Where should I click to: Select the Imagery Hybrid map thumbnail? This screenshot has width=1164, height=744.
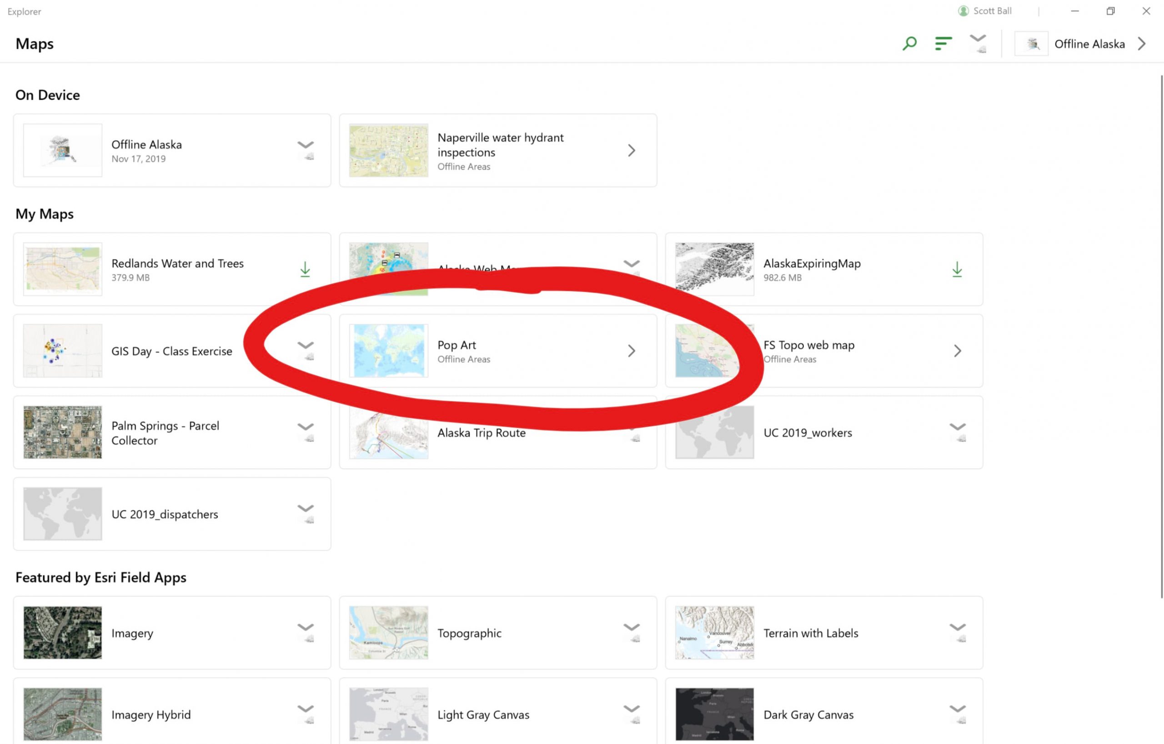62,714
